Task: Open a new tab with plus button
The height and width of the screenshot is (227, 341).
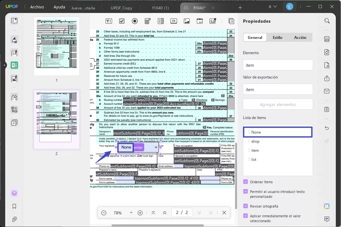Action: coord(240,8)
